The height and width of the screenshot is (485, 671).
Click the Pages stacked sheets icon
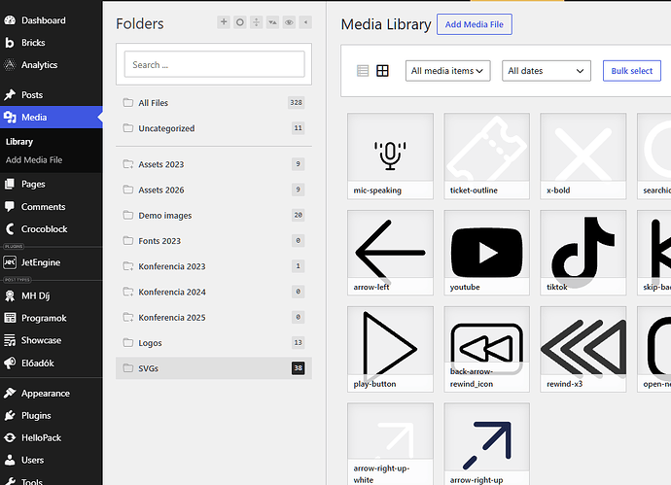pyautogui.click(x=10, y=184)
